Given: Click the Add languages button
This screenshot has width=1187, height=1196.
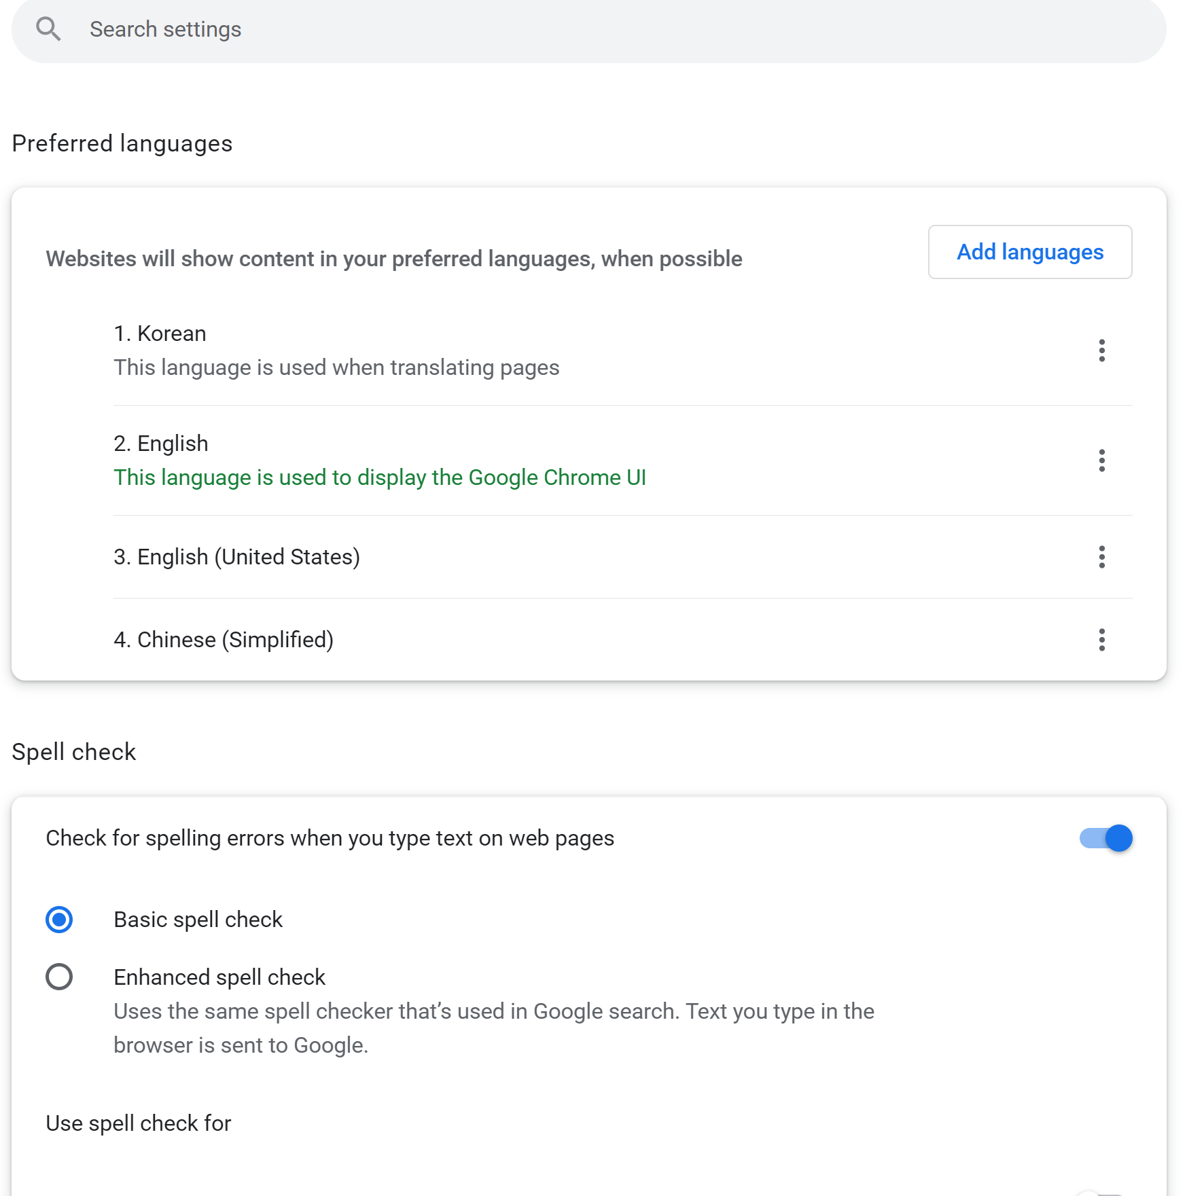Looking at the screenshot, I should tap(1029, 252).
